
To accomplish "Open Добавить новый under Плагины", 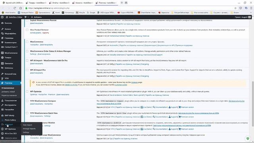I will pos(8,92).
